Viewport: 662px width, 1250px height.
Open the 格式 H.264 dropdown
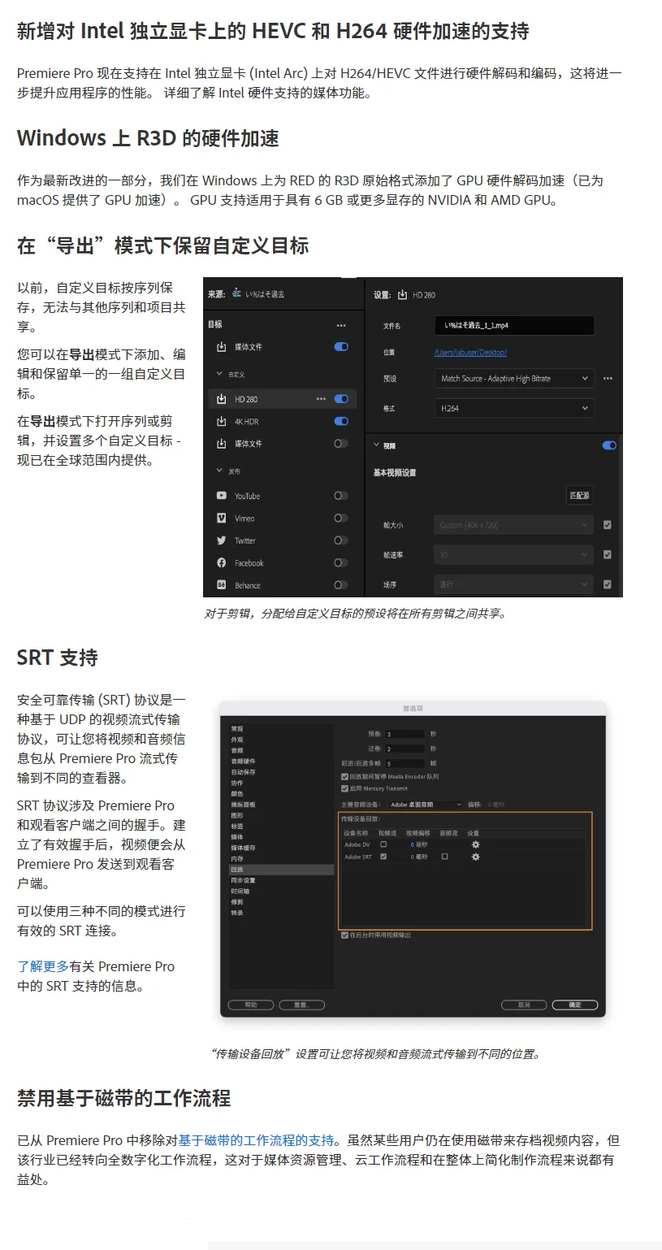[513, 409]
